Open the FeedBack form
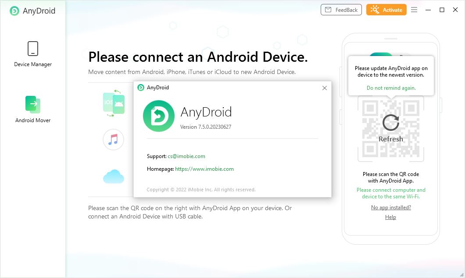The height and width of the screenshot is (278, 465). click(341, 10)
